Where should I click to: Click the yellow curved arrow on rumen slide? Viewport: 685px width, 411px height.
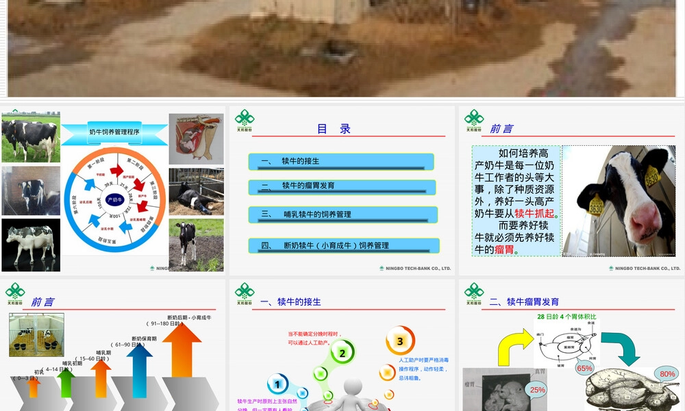tap(516, 347)
